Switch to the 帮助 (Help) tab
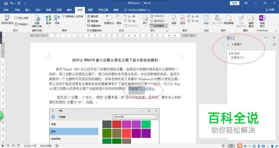279x148 pixels. click(116, 10)
